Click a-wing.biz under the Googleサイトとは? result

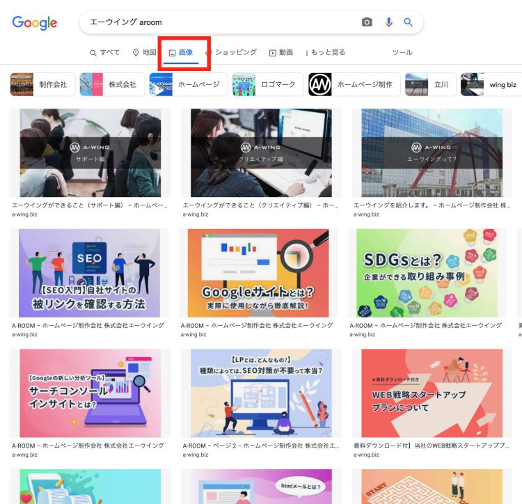coord(193,335)
